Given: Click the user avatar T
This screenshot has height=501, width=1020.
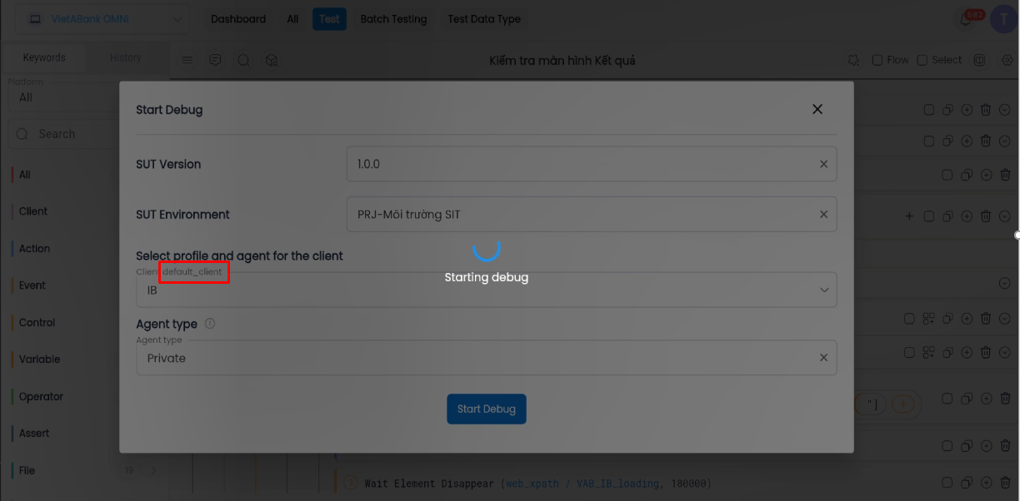Looking at the screenshot, I should coord(1003,19).
